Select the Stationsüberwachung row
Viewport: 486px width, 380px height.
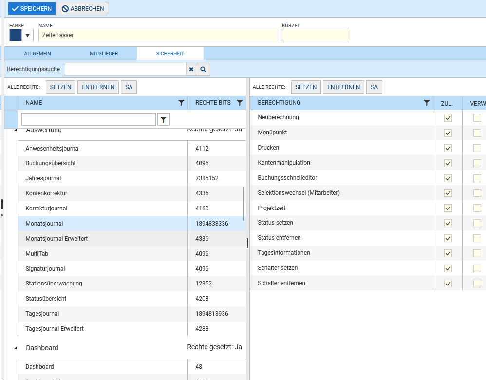132,284
